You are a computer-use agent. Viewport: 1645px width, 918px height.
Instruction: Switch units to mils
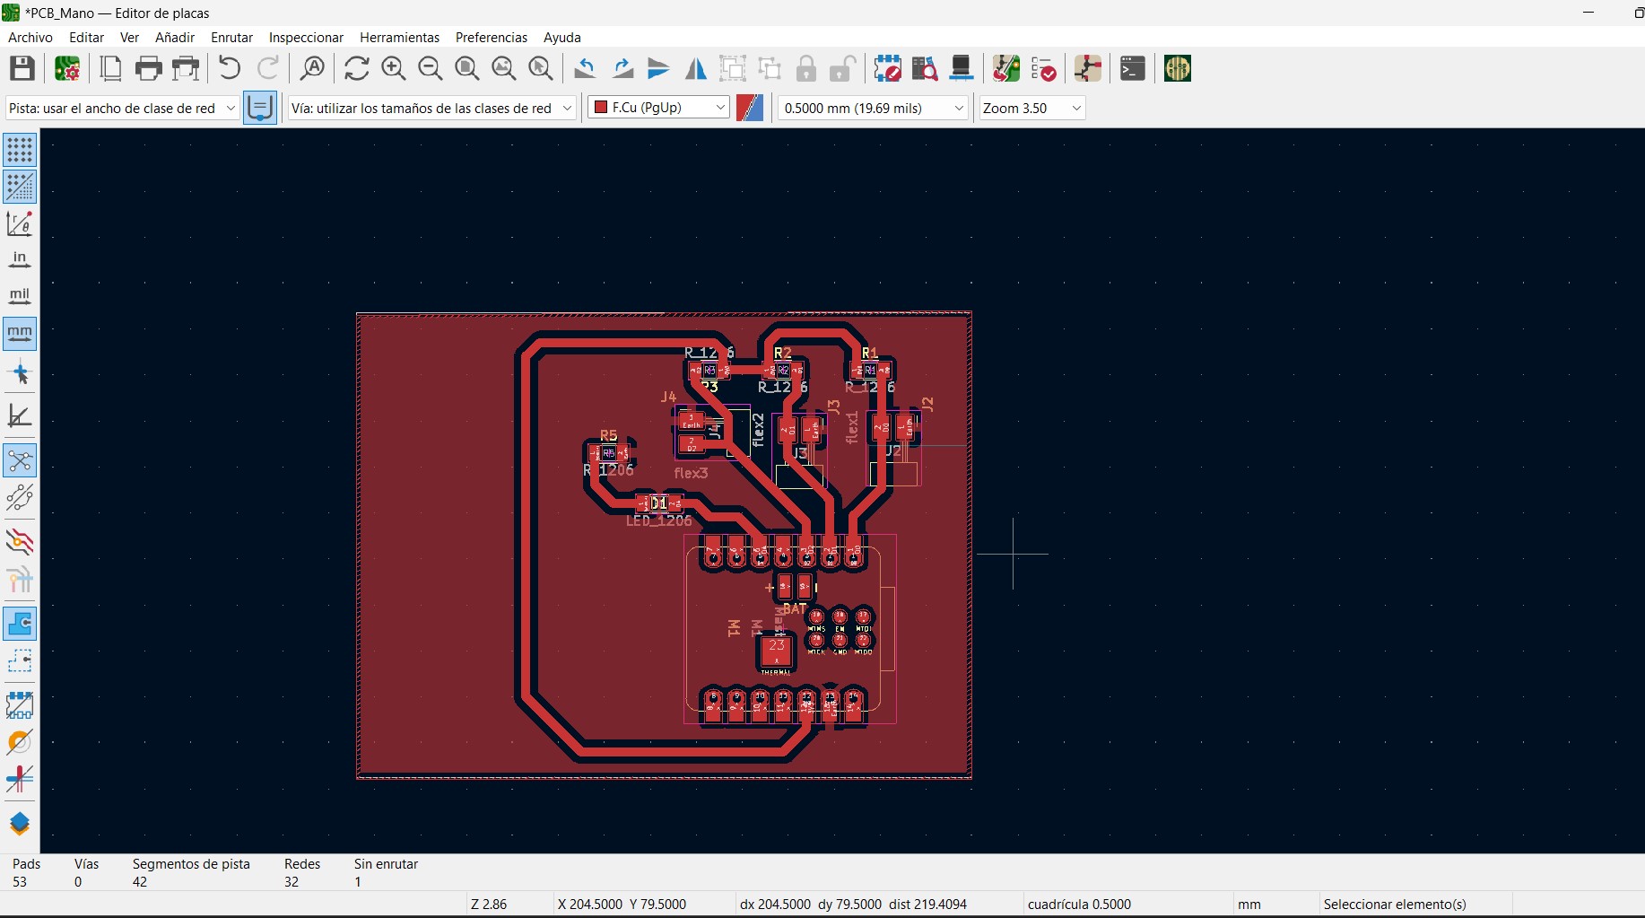20,295
